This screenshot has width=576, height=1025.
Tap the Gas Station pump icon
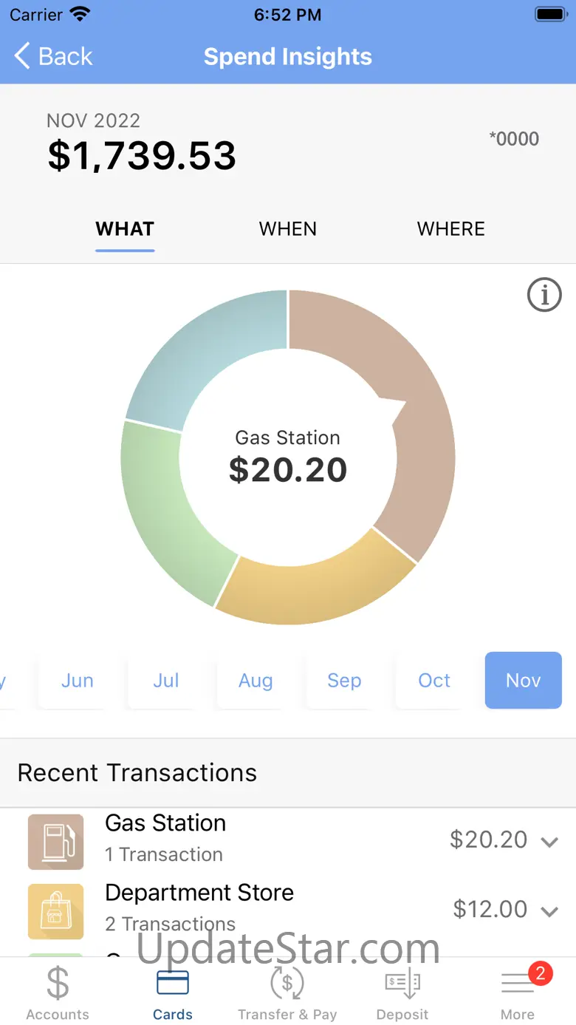(x=56, y=842)
